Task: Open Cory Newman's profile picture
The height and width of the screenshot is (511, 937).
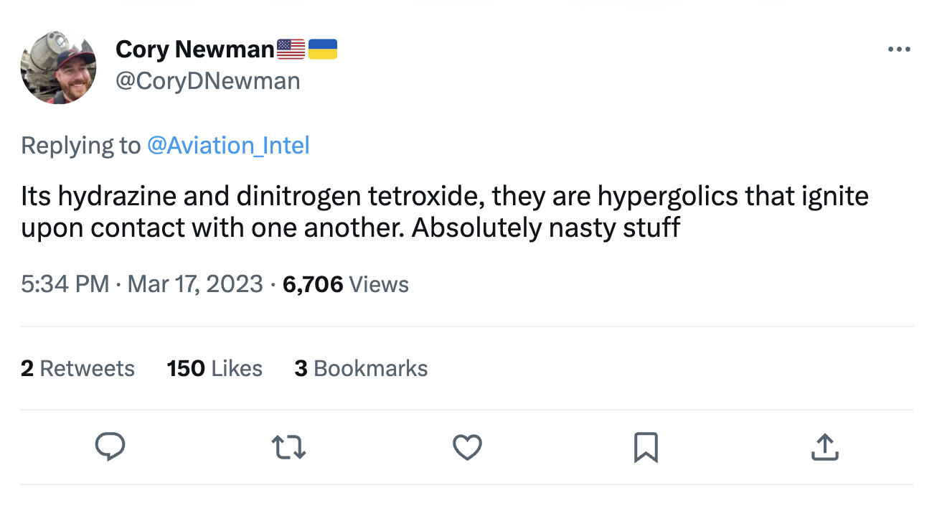Action: [x=59, y=68]
